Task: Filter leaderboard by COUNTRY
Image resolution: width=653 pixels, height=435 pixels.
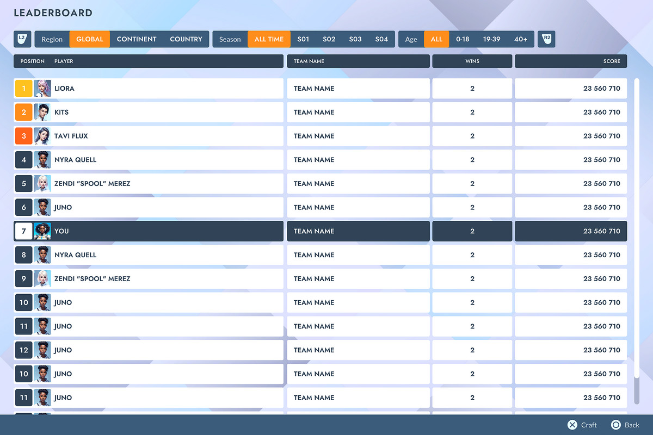Action: (186, 39)
